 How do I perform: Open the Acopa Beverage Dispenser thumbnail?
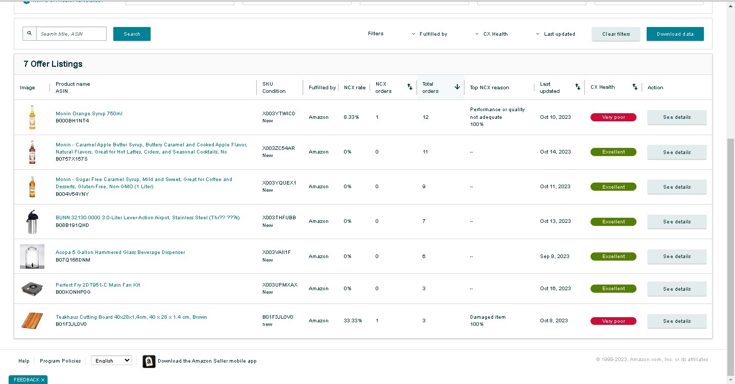(32, 256)
